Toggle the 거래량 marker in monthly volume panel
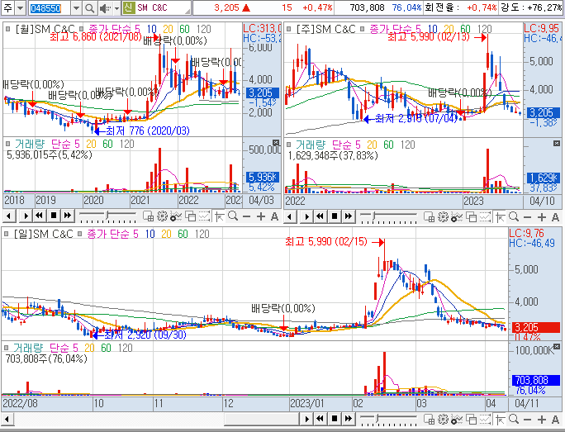The image size is (565, 432). (x=8, y=144)
